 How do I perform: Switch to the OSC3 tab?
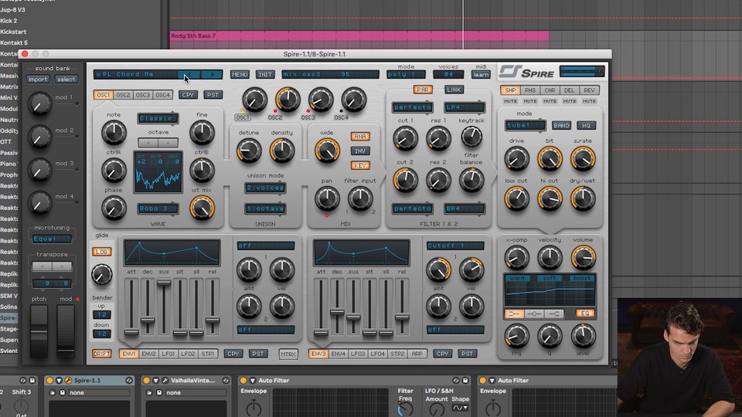coord(143,94)
